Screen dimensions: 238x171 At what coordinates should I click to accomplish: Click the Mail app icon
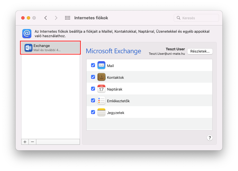click(x=101, y=65)
